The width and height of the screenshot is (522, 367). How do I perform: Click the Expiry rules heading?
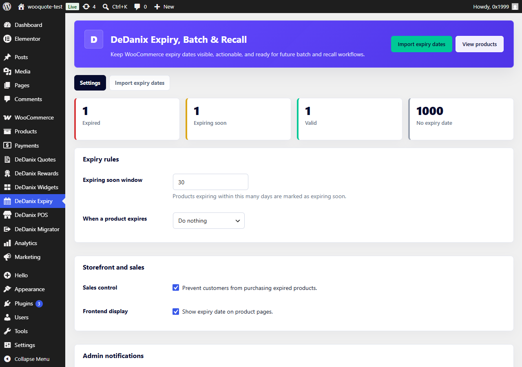[x=101, y=159]
